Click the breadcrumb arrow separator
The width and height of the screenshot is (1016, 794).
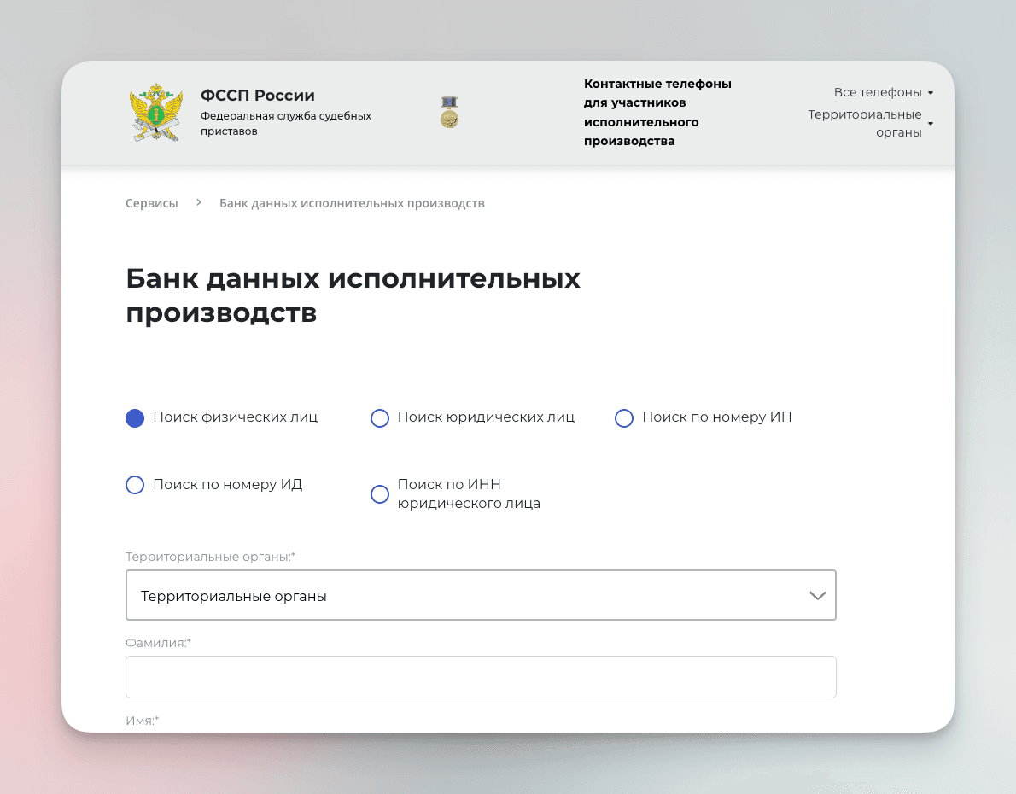[x=198, y=202]
